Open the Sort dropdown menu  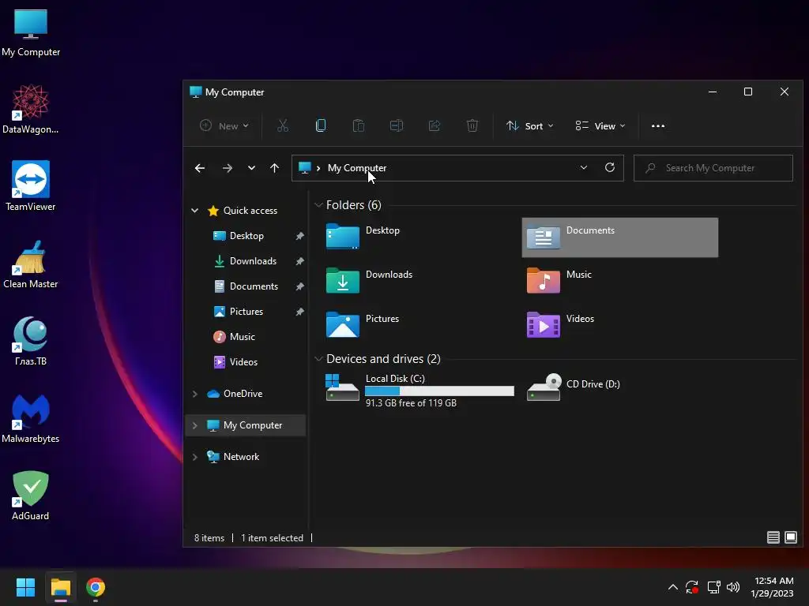(530, 125)
